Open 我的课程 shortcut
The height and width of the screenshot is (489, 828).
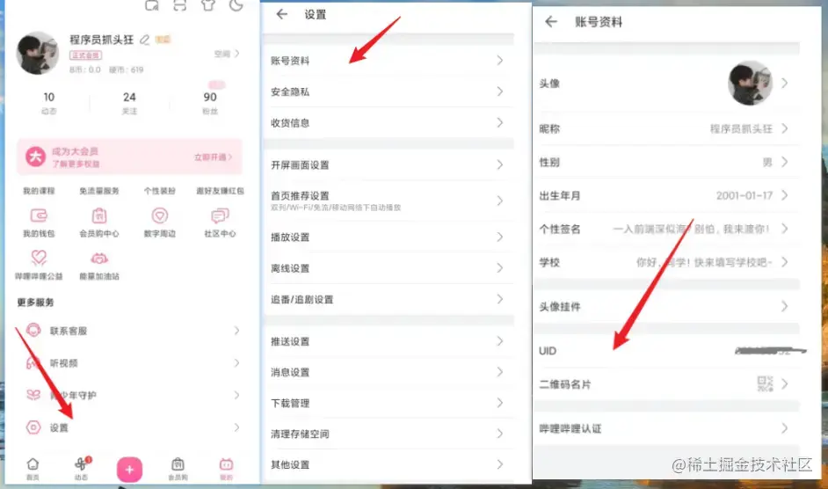(39, 191)
